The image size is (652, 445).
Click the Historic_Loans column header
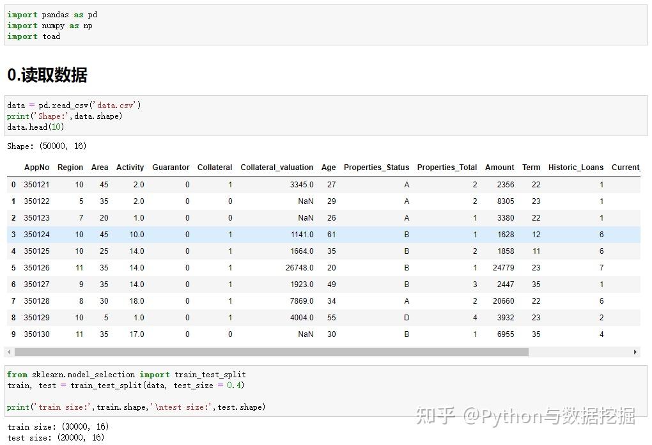point(575,167)
